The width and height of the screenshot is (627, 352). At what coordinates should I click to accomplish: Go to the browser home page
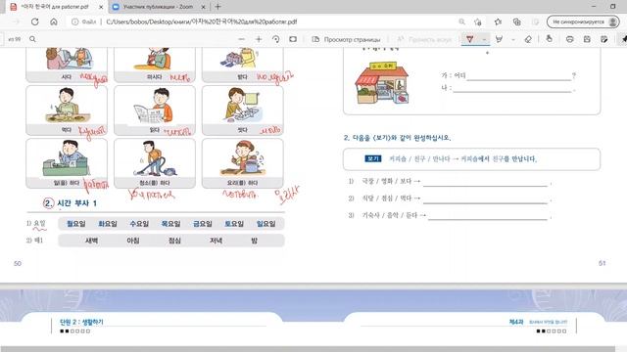click(x=54, y=22)
